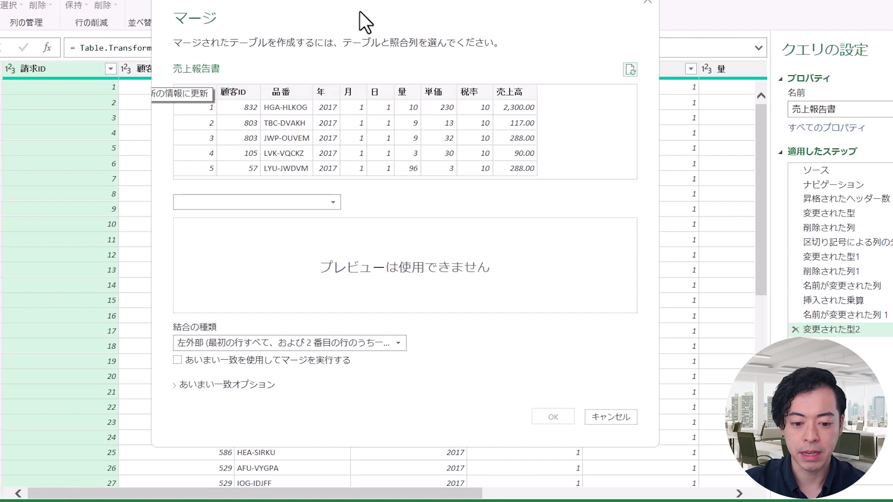Click the 123 data type icon on 請求ID column
The width and height of the screenshot is (893, 502).
(10, 68)
